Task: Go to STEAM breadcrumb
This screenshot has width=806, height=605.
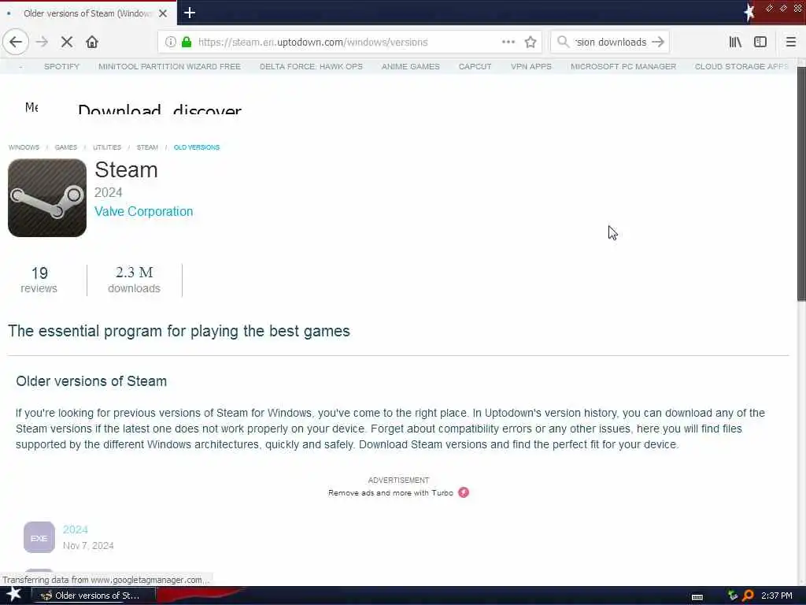Action: [x=147, y=147]
